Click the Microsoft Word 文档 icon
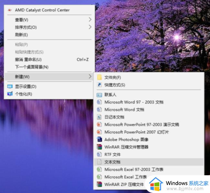 99,109
